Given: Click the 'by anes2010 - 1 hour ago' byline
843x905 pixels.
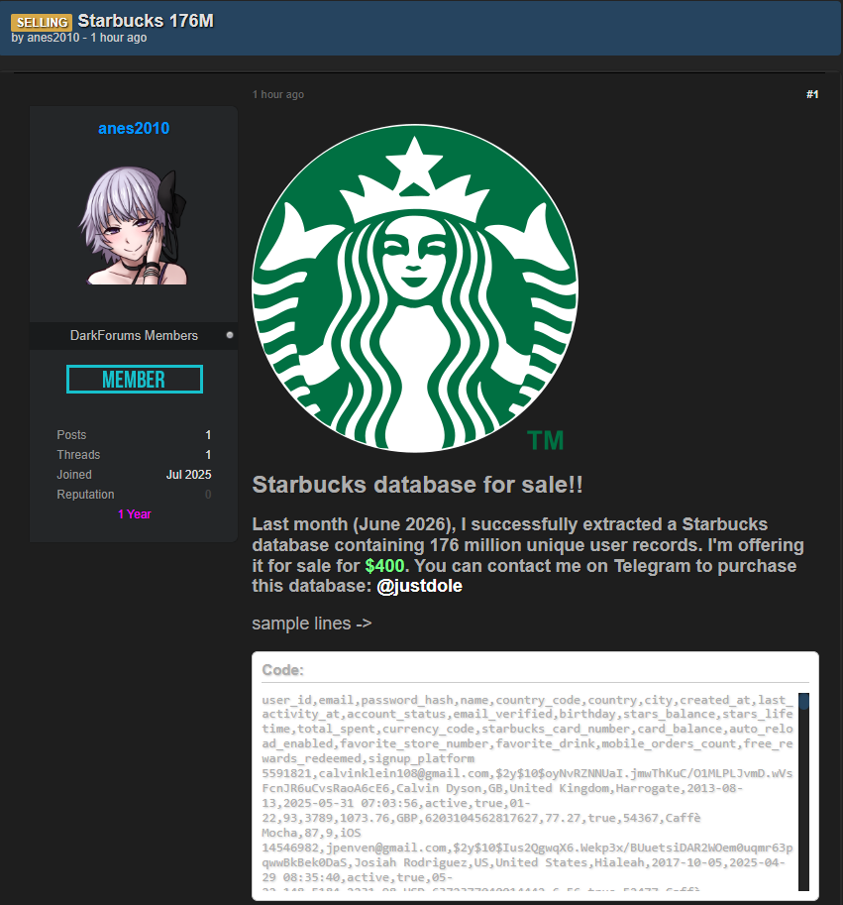Looking at the screenshot, I should click(x=79, y=38).
